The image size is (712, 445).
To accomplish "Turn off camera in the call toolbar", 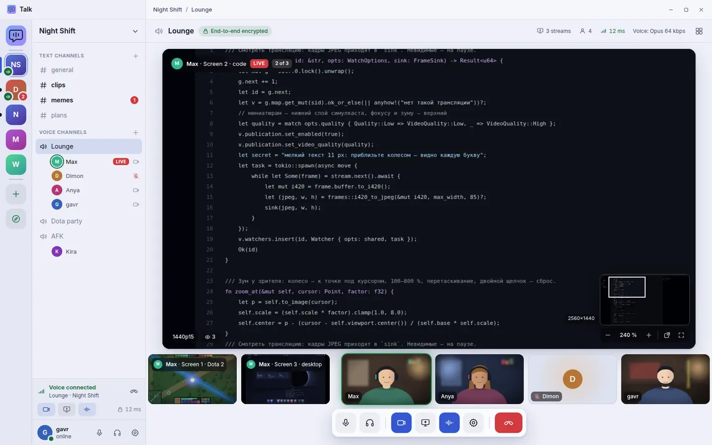I will tap(401, 423).
